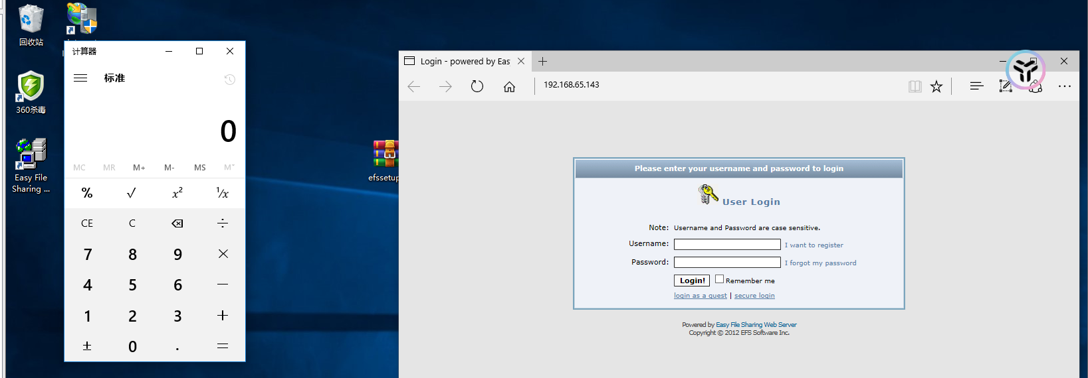
Task: Open the calculator history panel icon
Action: click(x=230, y=80)
